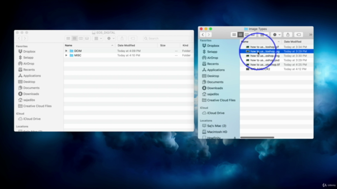Select the .png file dated 3:30 PM
Viewport: 337px width, 189px height.
(x=276, y=56)
